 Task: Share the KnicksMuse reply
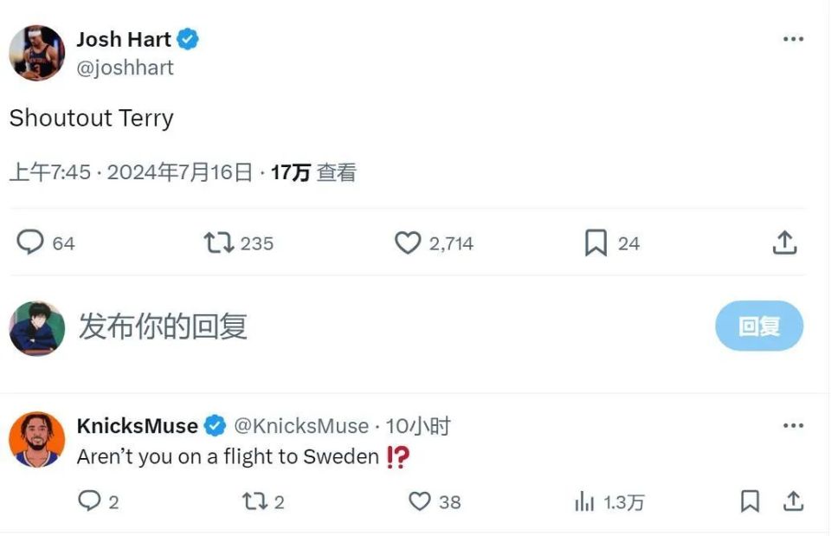click(x=792, y=501)
